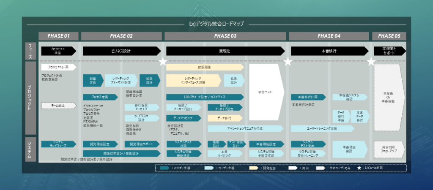The height and width of the screenshot is (190, 433).
Task: Click the 障害対応 フォローアップ box
Action: (389, 149)
